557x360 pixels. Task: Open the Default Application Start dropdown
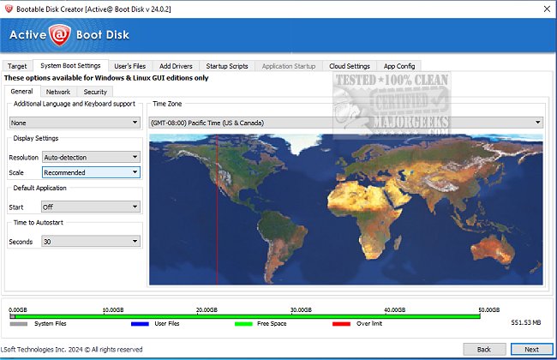pyautogui.click(x=91, y=207)
